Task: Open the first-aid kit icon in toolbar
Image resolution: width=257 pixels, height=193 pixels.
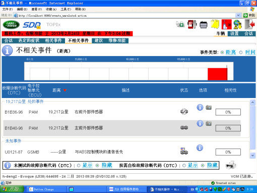Action: tap(180, 24)
